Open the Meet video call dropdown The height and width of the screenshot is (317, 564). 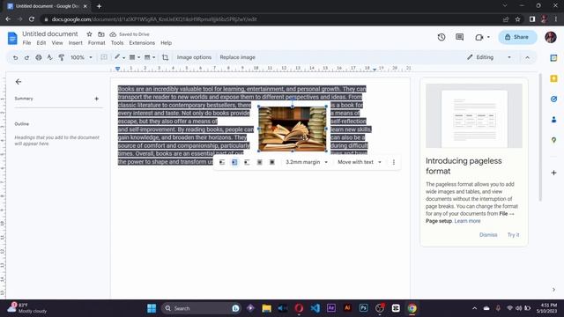[482, 37]
